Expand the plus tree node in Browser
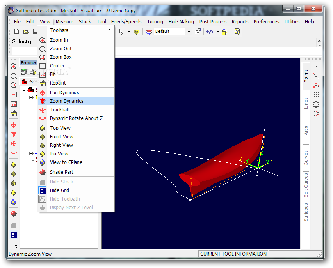The width and height of the screenshot is (333, 268). 31,153
